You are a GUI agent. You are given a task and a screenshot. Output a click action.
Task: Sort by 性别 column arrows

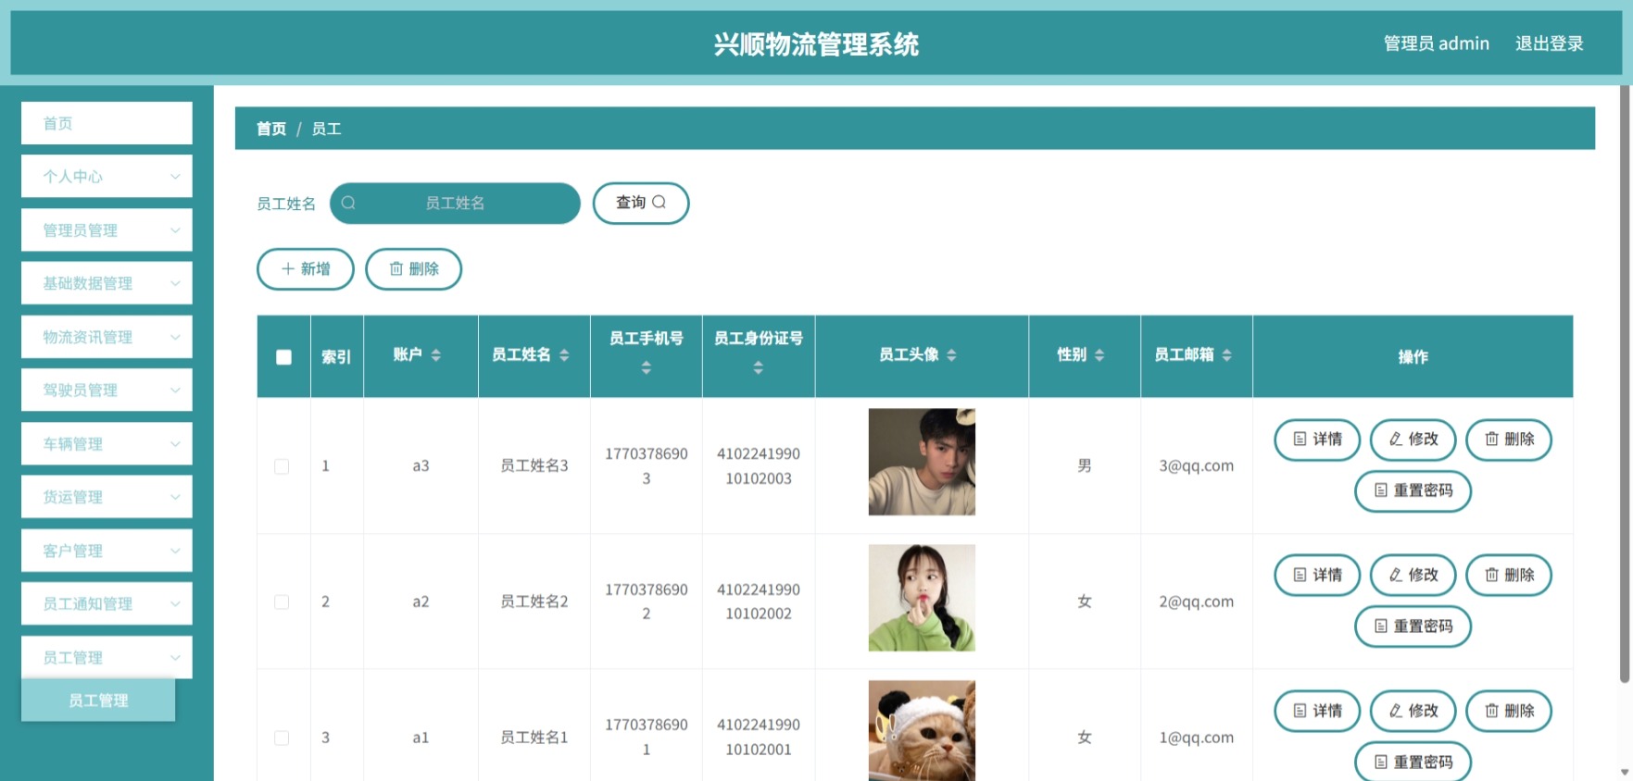coord(1099,355)
